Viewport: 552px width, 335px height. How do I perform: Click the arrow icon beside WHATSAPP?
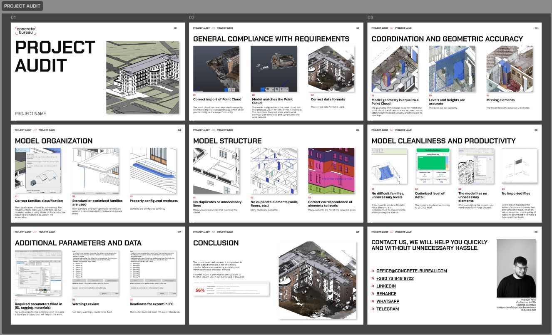point(373,301)
